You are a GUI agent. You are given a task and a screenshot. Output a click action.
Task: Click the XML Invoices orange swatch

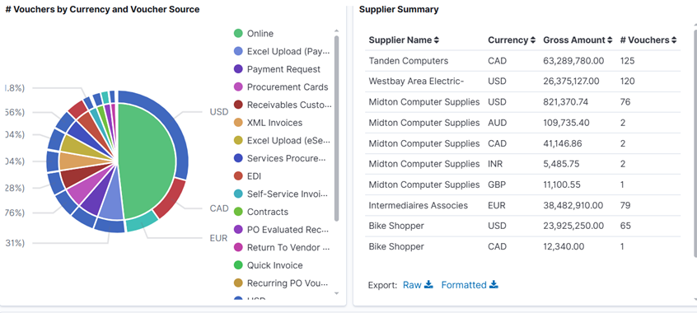238,123
